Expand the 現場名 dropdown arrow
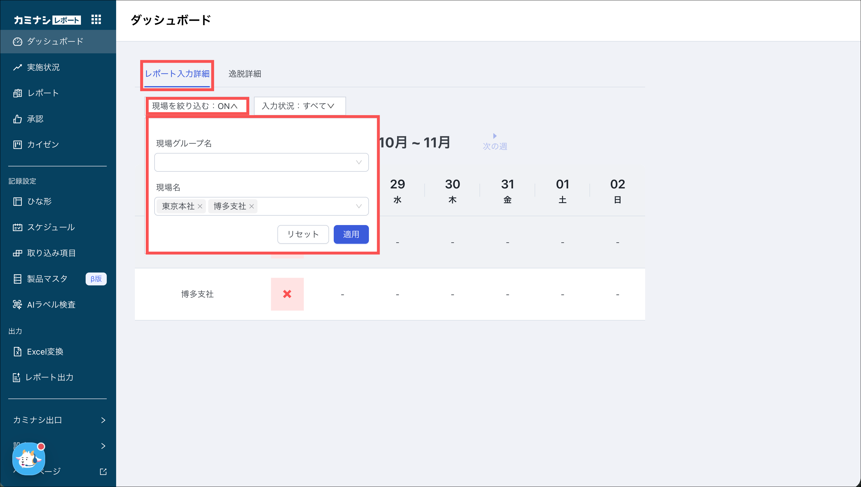This screenshot has width=861, height=487. click(359, 206)
